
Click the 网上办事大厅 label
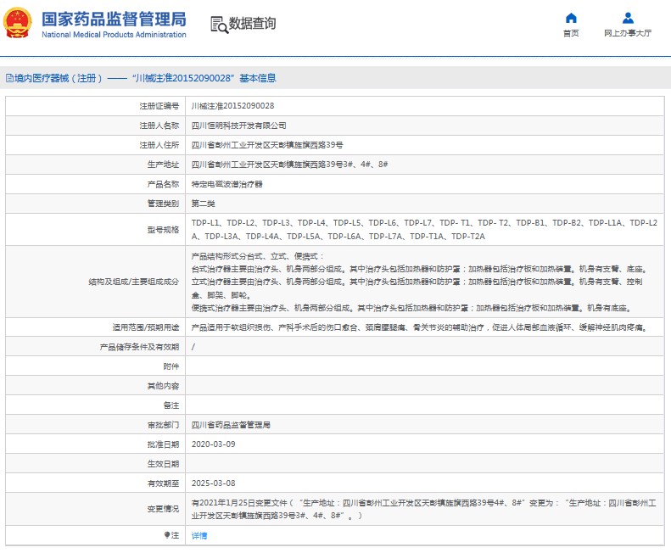click(x=628, y=33)
